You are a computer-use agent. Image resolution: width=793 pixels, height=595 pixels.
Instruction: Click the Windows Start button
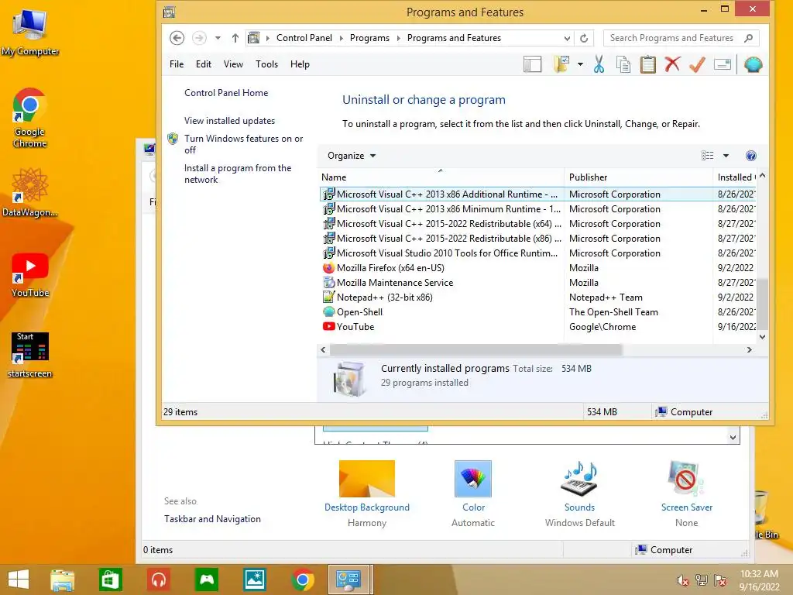coord(19,580)
